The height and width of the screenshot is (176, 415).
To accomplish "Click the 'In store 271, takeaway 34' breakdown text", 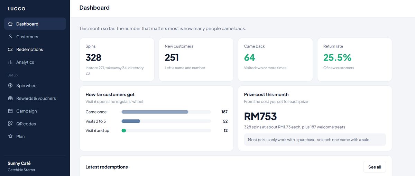I will [x=114, y=71].
